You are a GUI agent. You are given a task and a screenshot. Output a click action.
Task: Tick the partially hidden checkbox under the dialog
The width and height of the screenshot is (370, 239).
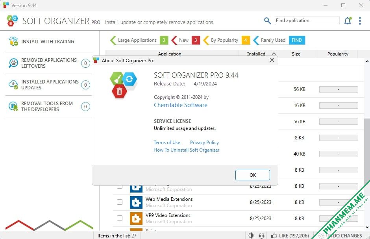pyautogui.click(x=120, y=187)
